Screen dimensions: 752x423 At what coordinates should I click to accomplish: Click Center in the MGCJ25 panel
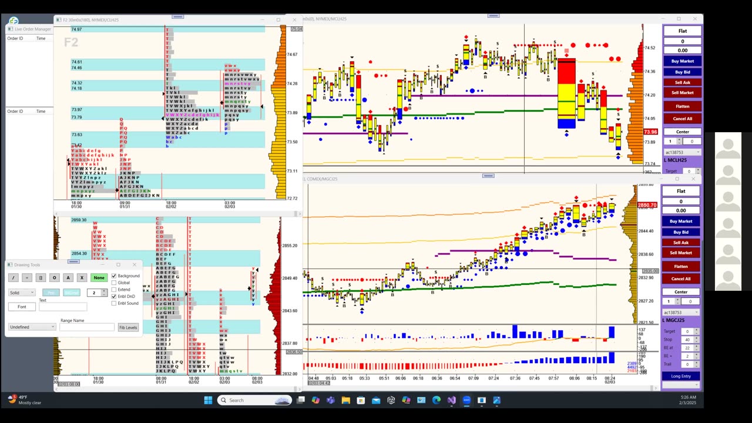click(681, 292)
